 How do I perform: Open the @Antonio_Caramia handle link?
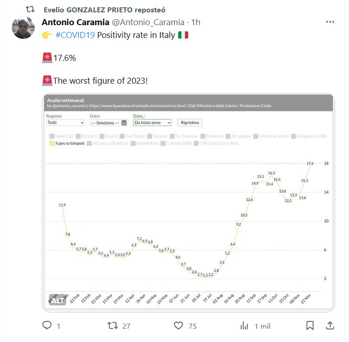coord(148,22)
